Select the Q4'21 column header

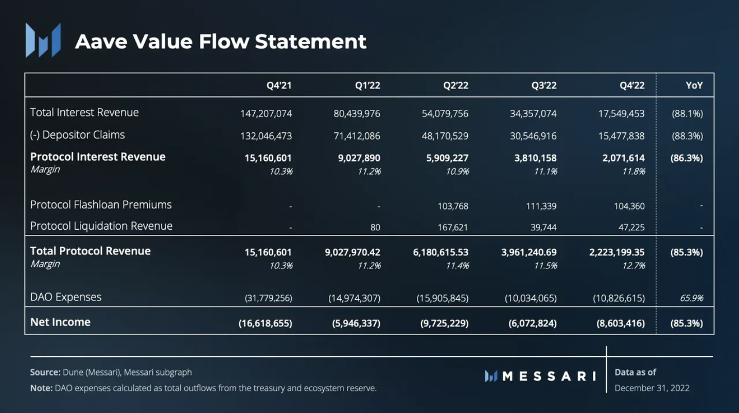pyautogui.click(x=279, y=85)
